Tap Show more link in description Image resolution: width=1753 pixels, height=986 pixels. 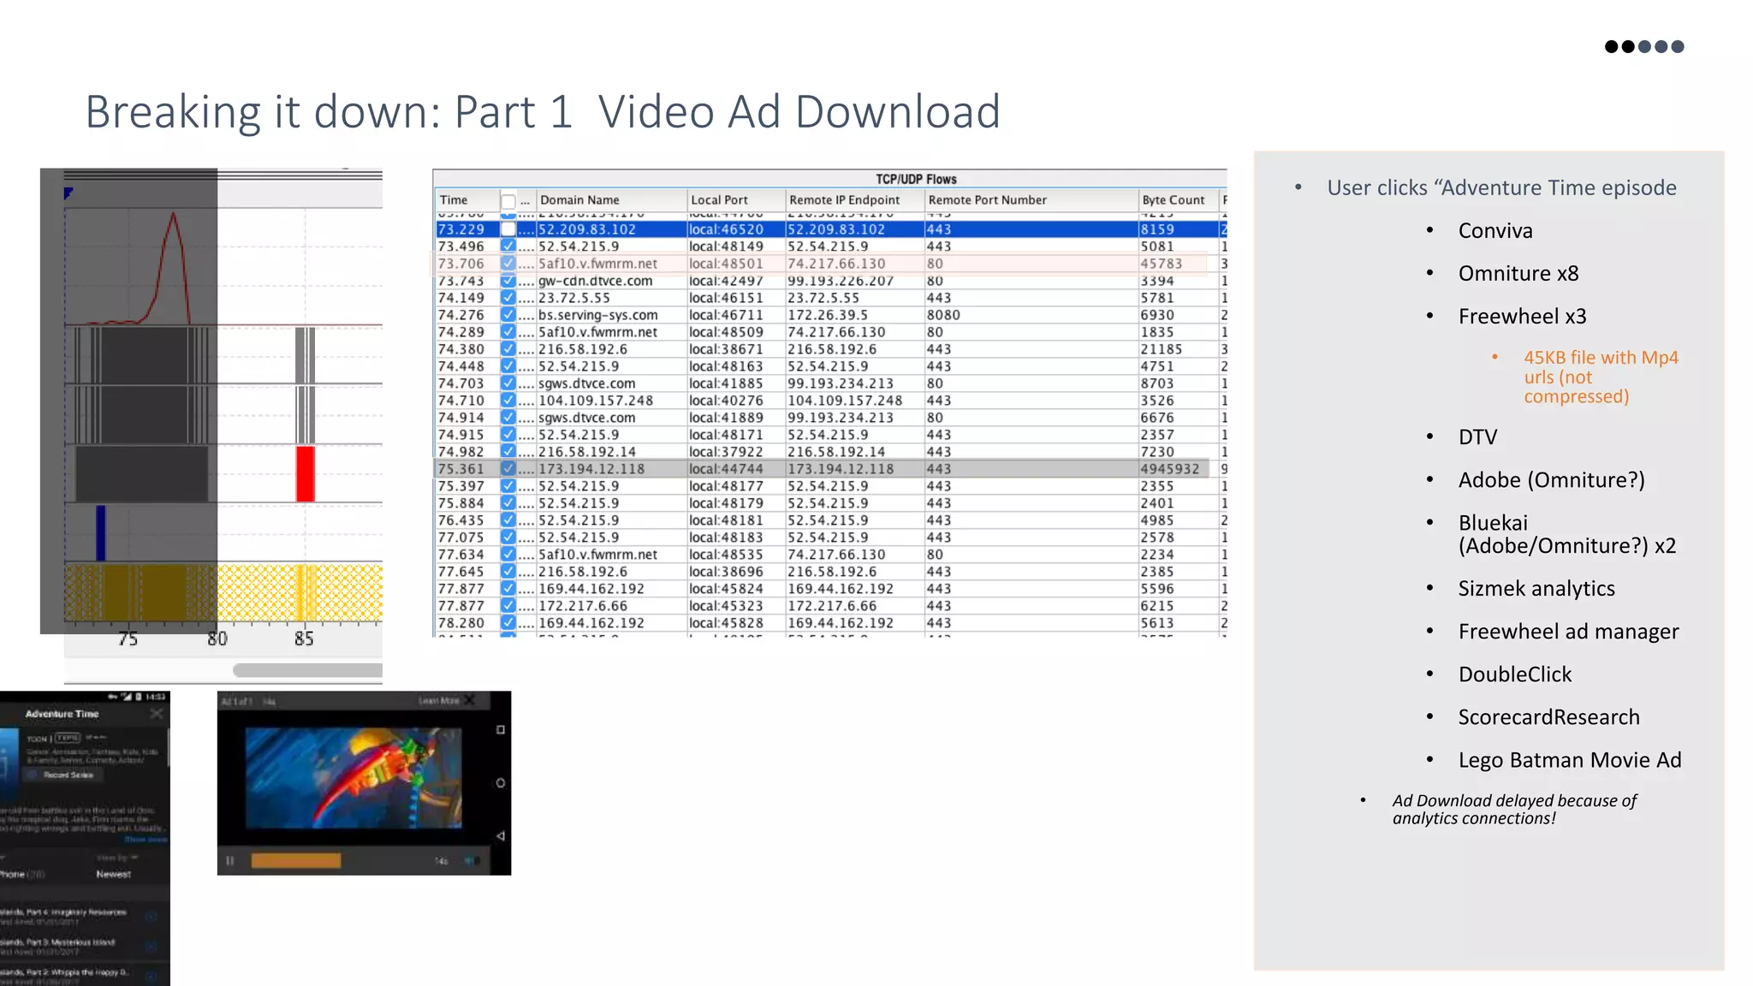click(x=146, y=840)
